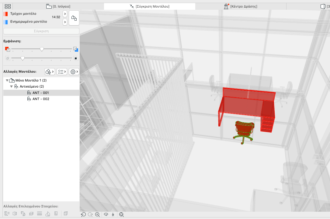Open the tab overview grid icon
330x219 pixels.
[x=8, y=6]
